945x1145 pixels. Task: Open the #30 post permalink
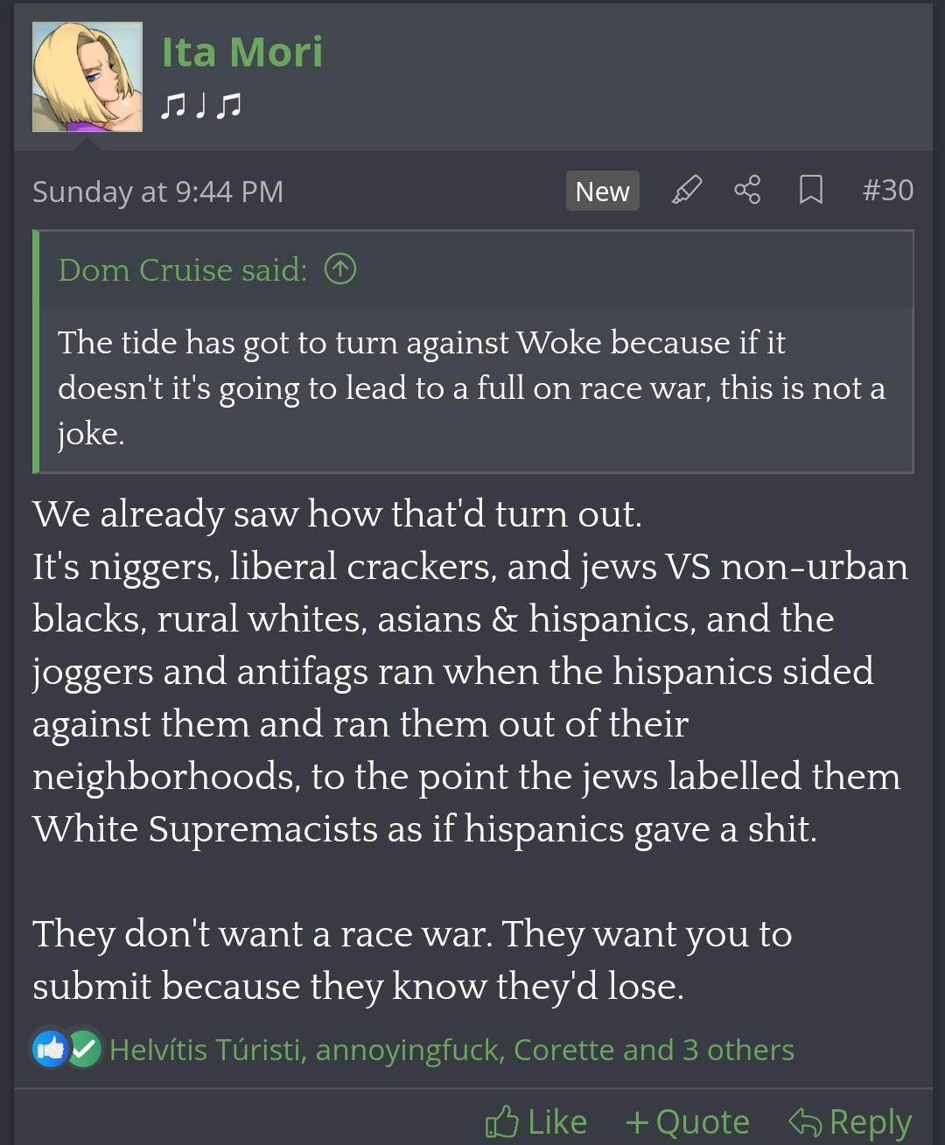(x=887, y=190)
